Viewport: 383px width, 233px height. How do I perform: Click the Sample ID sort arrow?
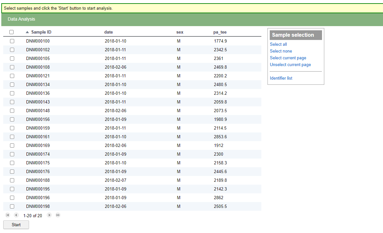pyautogui.click(x=27, y=32)
